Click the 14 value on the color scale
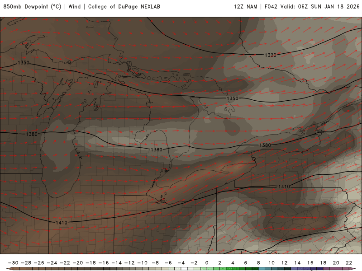Image resolution: width=362 pixels, height=271 pixels. coord(297,263)
